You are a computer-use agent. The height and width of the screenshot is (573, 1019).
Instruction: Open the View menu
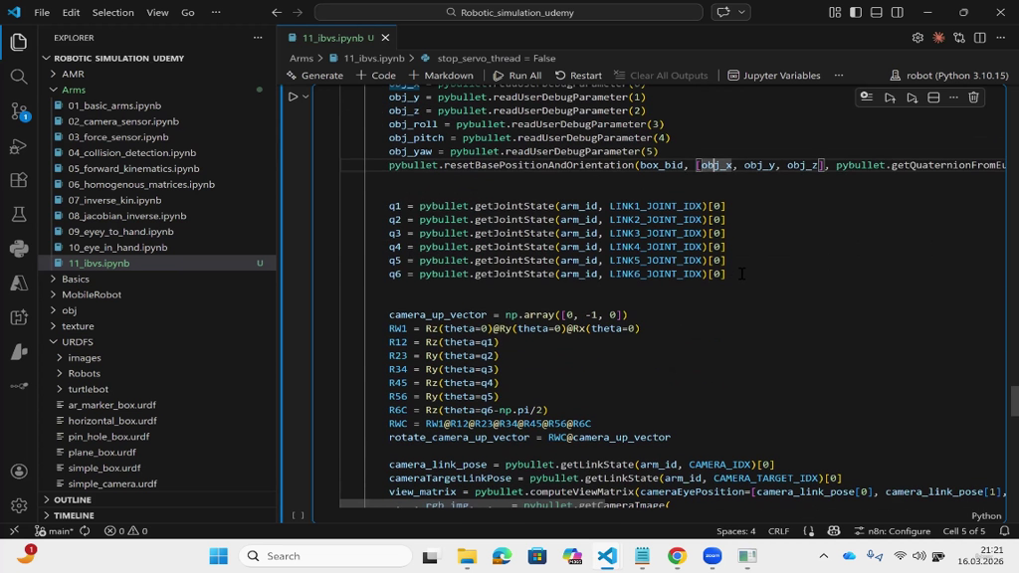click(x=157, y=12)
